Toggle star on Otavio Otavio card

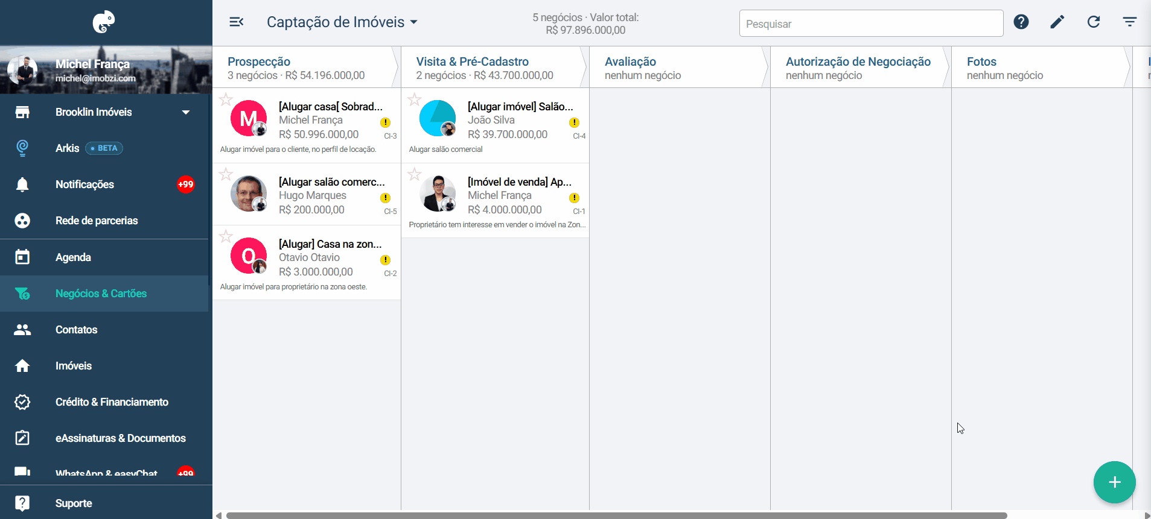click(x=226, y=236)
